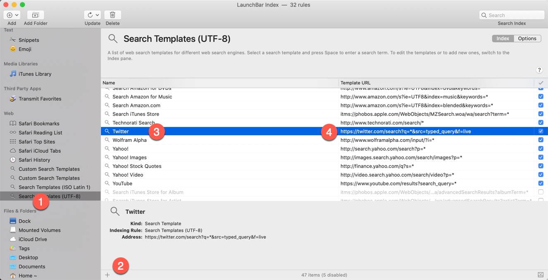Viewport: 548px width, 280px height.
Task: Select the Yahoo! Video row
Action: tap(324, 175)
